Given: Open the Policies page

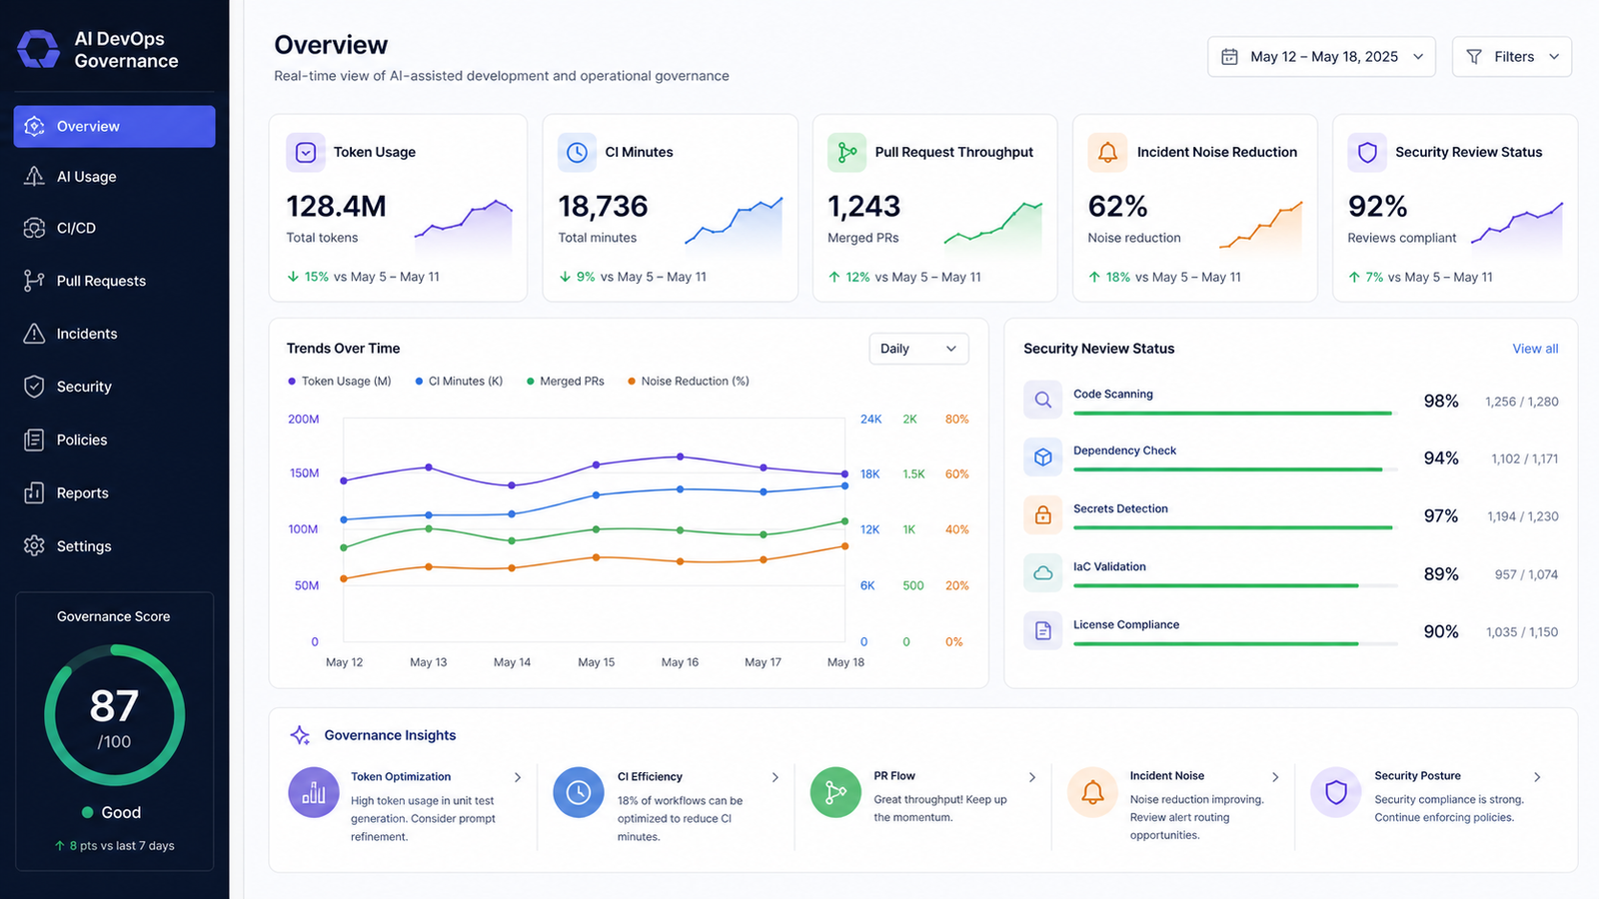Looking at the screenshot, I should [114, 440].
